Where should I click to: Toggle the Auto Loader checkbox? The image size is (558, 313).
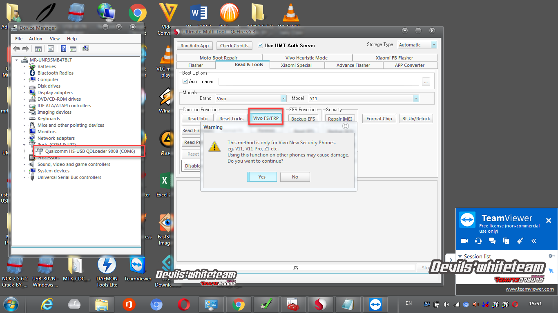click(x=185, y=81)
